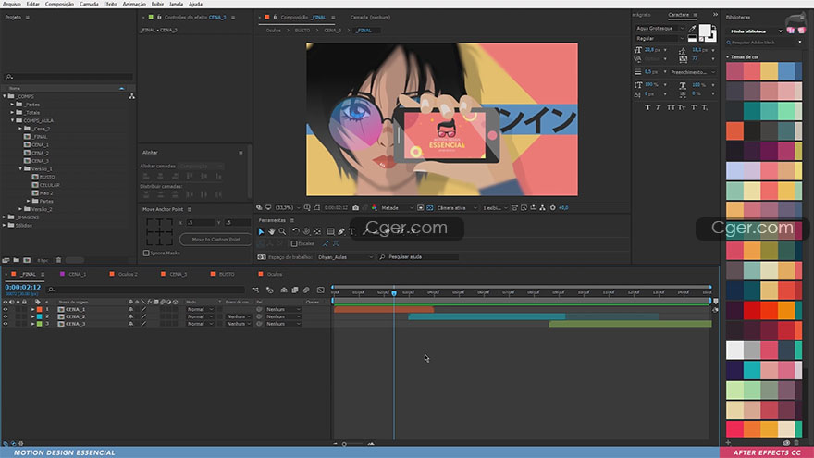Image resolution: width=814 pixels, height=458 pixels.
Task: Apply All Caps text style
Action: (x=671, y=107)
